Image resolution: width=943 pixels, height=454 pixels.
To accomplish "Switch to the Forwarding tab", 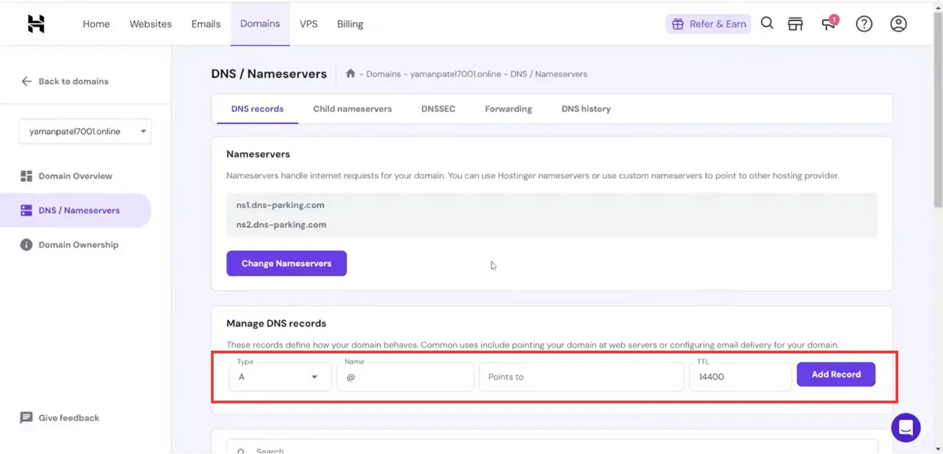I will [509, 109].
